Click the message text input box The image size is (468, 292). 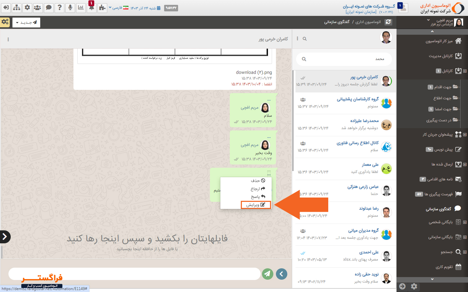(135, 274)
